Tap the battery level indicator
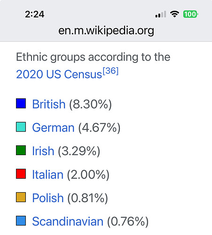This screenshot has height=235, width=212. 190,14
